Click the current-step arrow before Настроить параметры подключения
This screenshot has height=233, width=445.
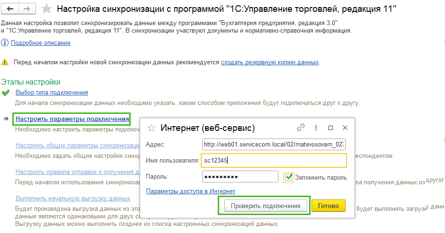[6, 119]
